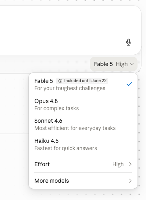Click the 'For complex tasks' description
Screen dimensions: 146x200
click(x=56, y=108)
